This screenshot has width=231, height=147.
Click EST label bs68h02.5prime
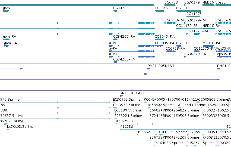(161, 105)
